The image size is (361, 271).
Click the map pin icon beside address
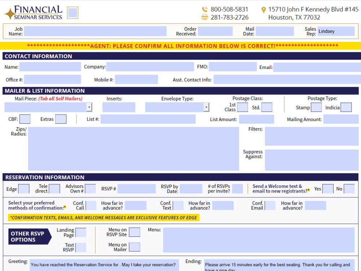click(x=264, y=10)
